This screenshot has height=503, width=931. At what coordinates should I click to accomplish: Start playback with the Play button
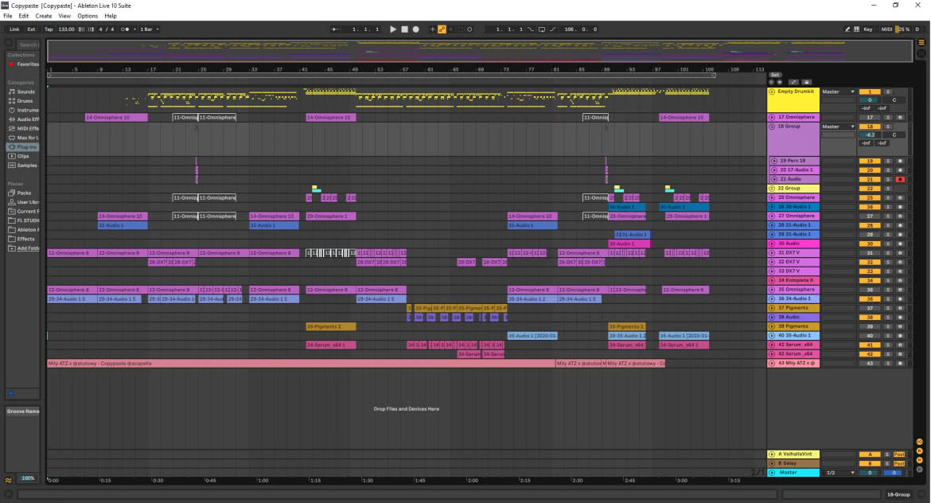[x=393, y=29]
